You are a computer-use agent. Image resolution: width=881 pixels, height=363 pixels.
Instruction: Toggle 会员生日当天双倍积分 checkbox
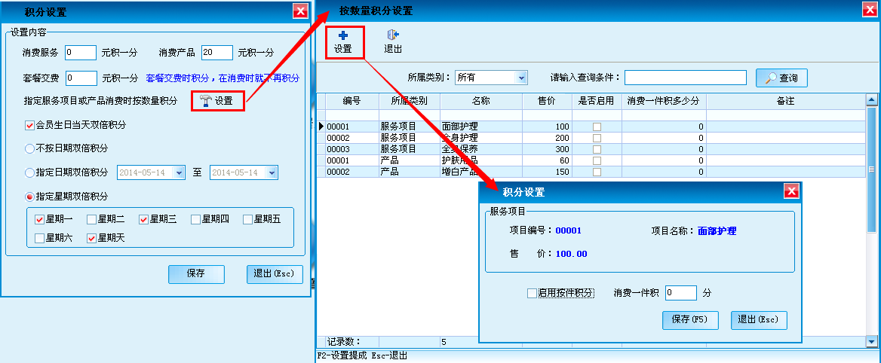tap(30, 125)
